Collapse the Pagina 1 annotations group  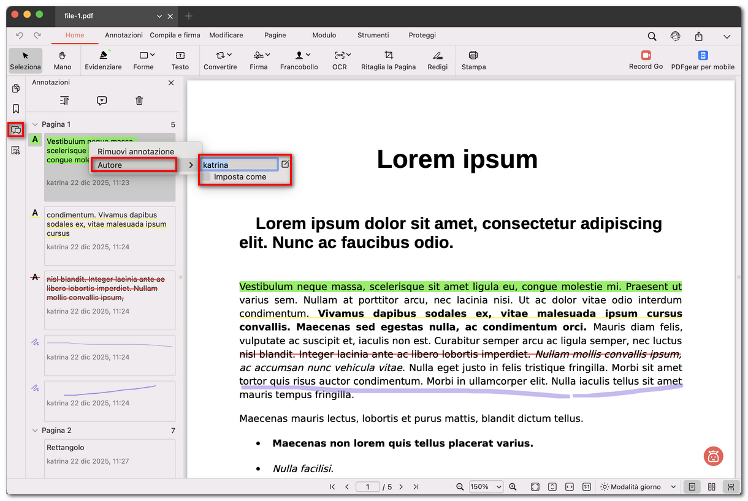click(35, 124)
